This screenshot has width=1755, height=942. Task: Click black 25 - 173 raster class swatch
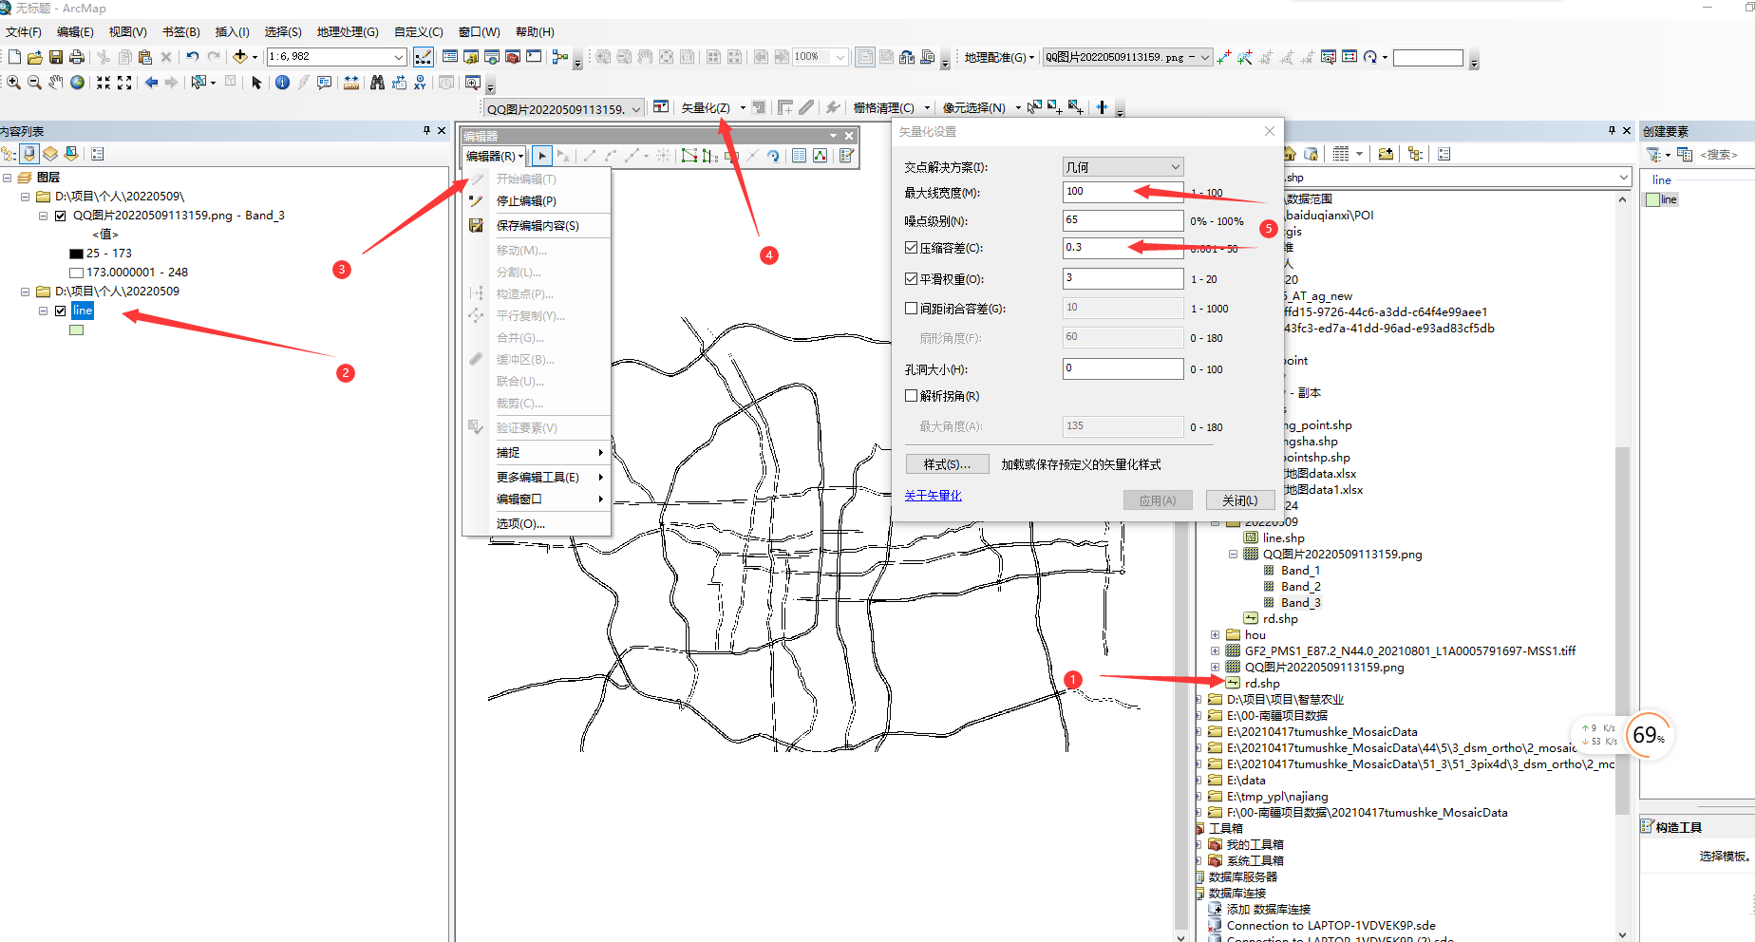pos(77,254)
